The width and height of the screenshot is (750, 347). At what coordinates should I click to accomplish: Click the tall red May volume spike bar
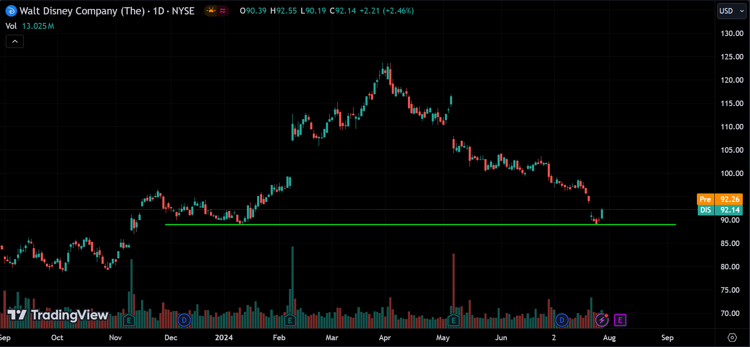pos(453,291)
